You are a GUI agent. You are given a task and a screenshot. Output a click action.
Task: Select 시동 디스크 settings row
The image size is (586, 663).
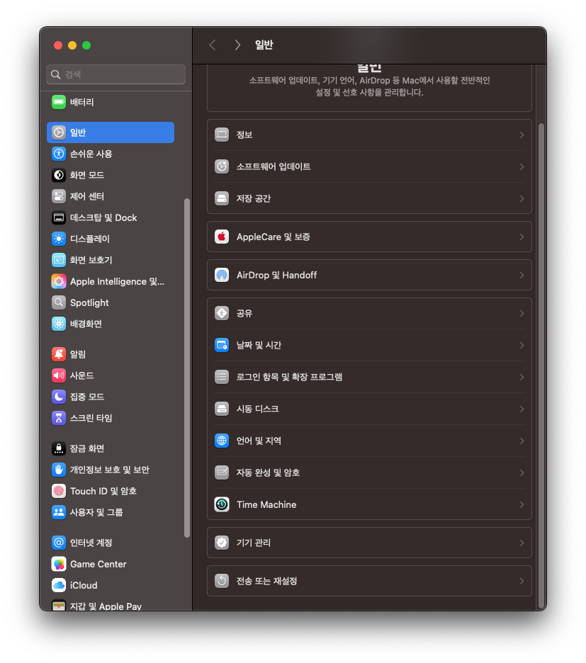[x=369, y=409]
